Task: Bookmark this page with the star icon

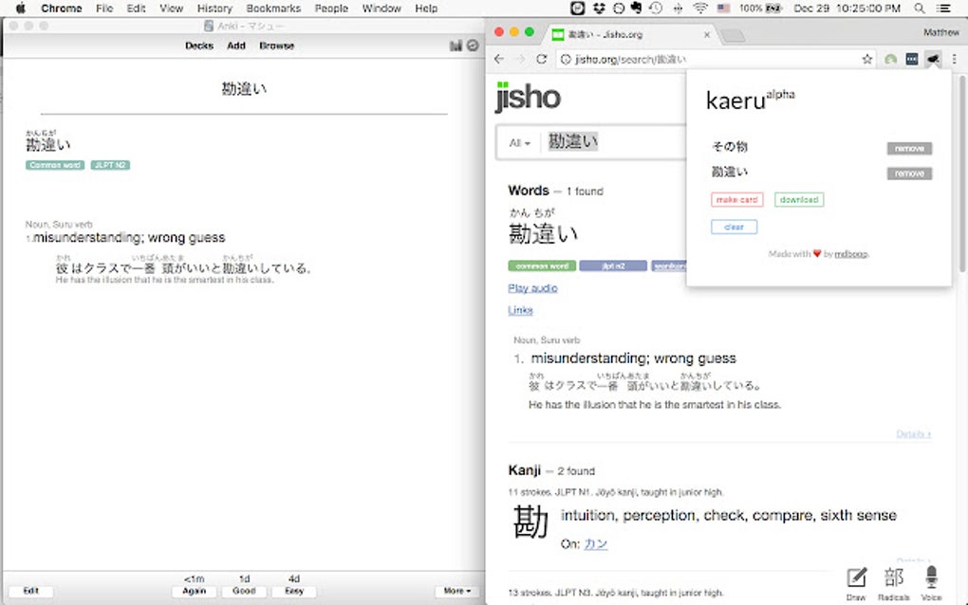Action: coord(866,59)
